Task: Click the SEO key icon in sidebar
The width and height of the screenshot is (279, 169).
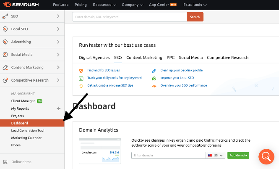Action: point(5,16)
